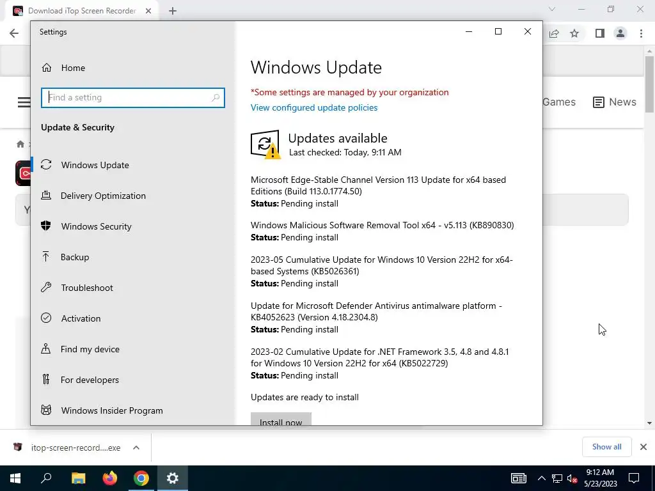Click the muted volume tray icon
The height and width of the screenshot is (491, 655).
[x=572, y=478]
